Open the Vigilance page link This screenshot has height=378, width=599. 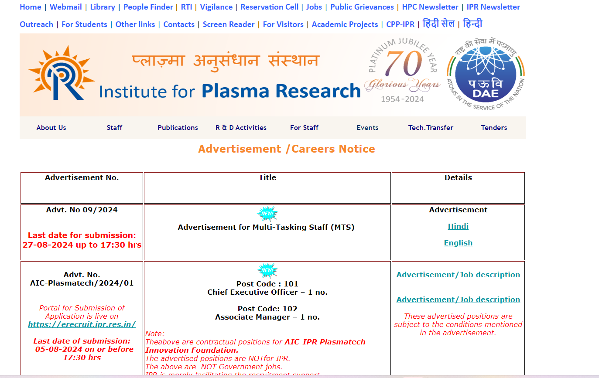tap(216, 7)
